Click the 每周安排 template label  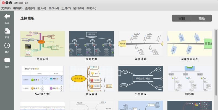click(x=43, y=59)
